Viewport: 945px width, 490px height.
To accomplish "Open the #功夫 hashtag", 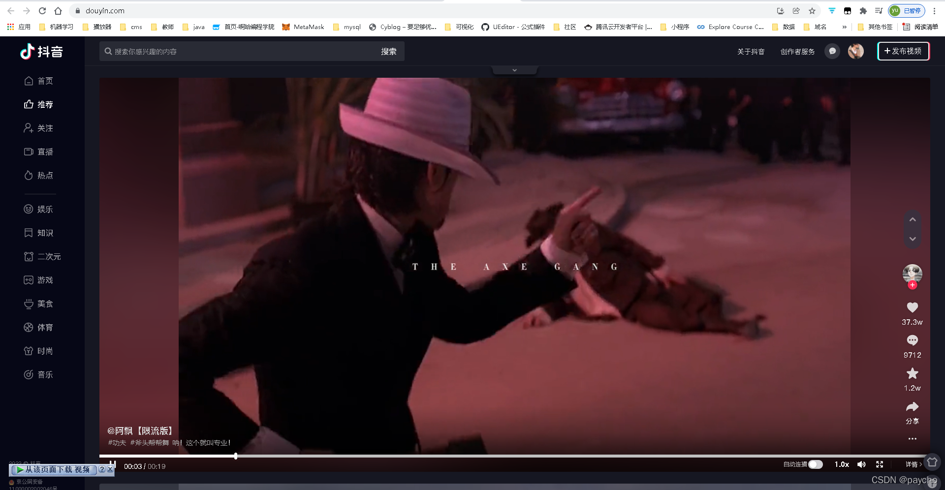I will 117,443.
